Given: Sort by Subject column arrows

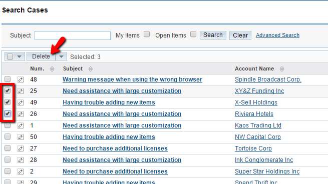Looking at the screenshot, I should point(91,69).
